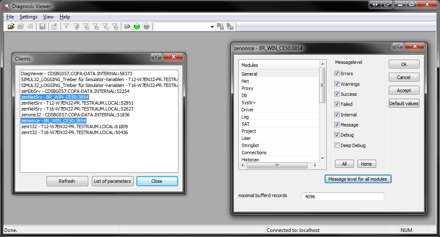Click the Ok button in zenonrce dialog
The width and height of the screenshot is (440, 237).
tap(404, 64)
